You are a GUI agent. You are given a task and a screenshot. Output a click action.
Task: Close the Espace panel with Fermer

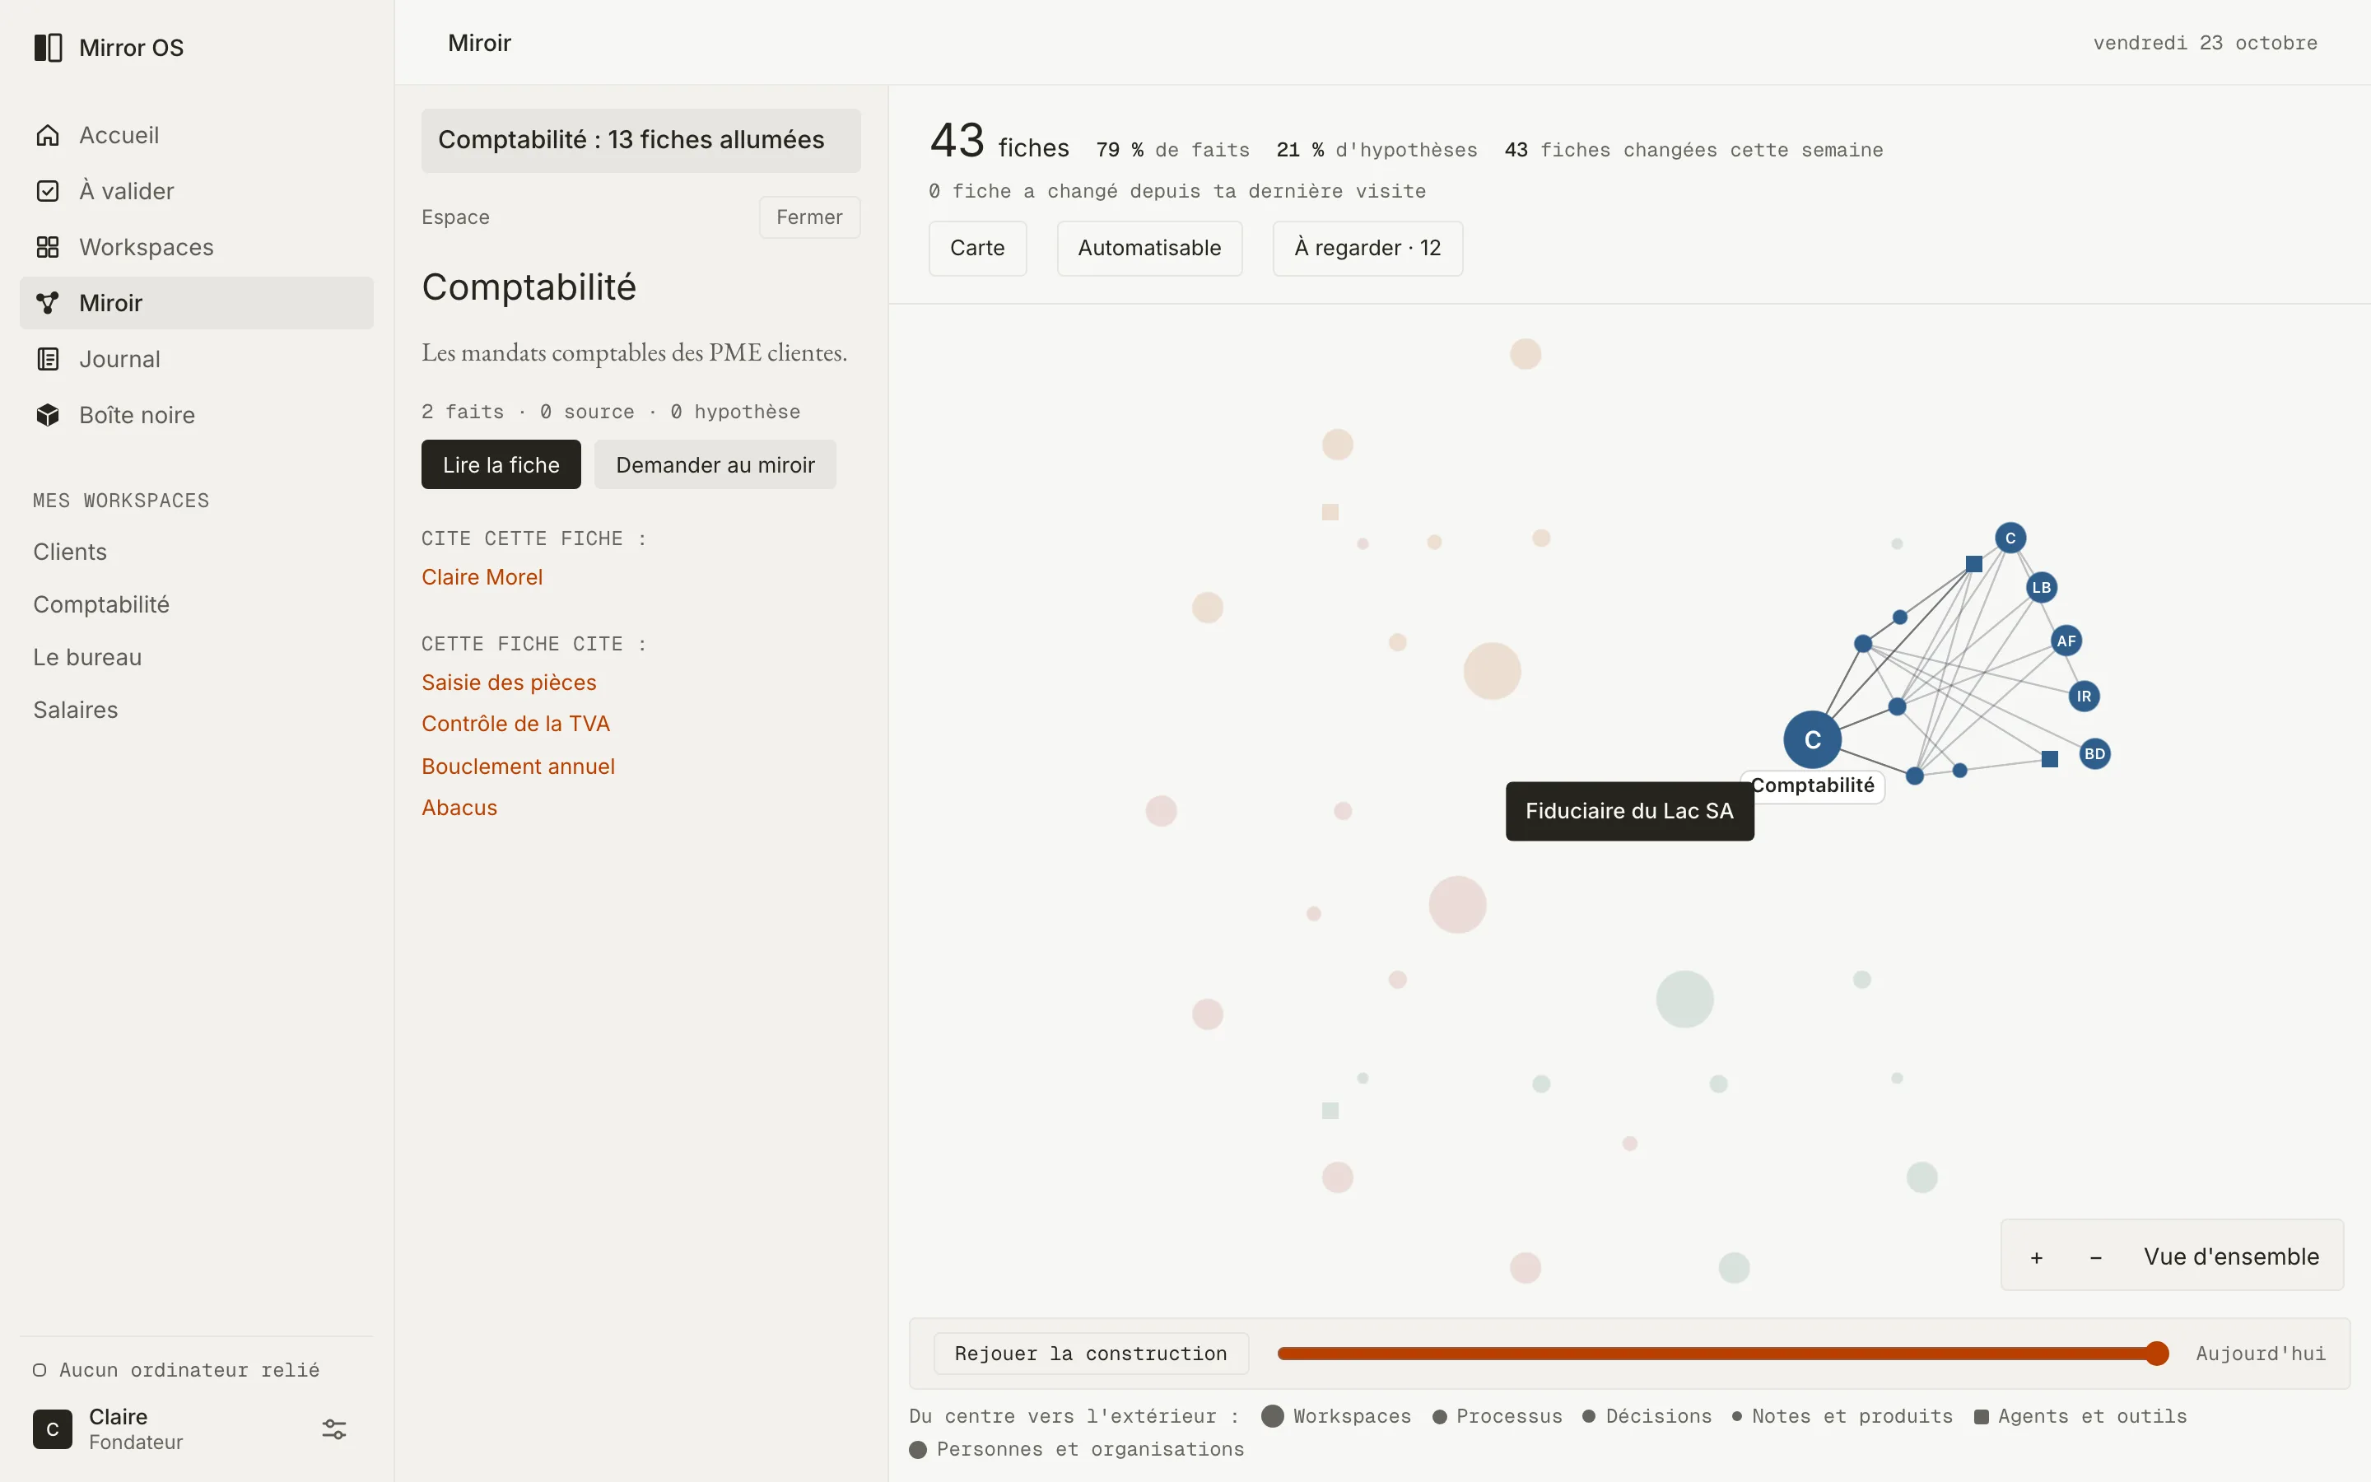pos(809,217)
